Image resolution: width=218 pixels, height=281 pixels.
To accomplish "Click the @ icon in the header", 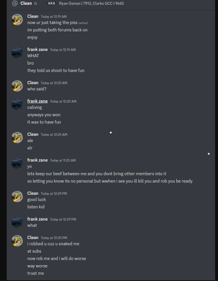I will click(x=15, y=3).
